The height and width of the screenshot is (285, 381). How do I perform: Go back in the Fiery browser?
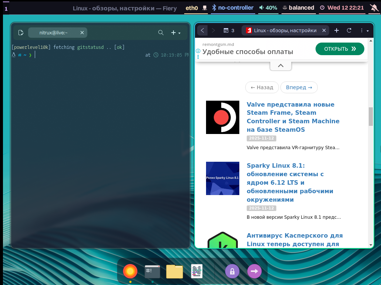click(x=202, y=30)
